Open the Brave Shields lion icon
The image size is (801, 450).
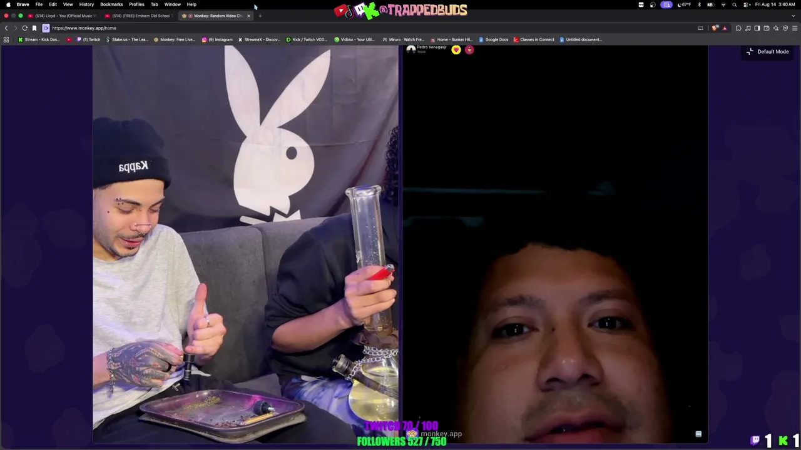pos(715,28)
